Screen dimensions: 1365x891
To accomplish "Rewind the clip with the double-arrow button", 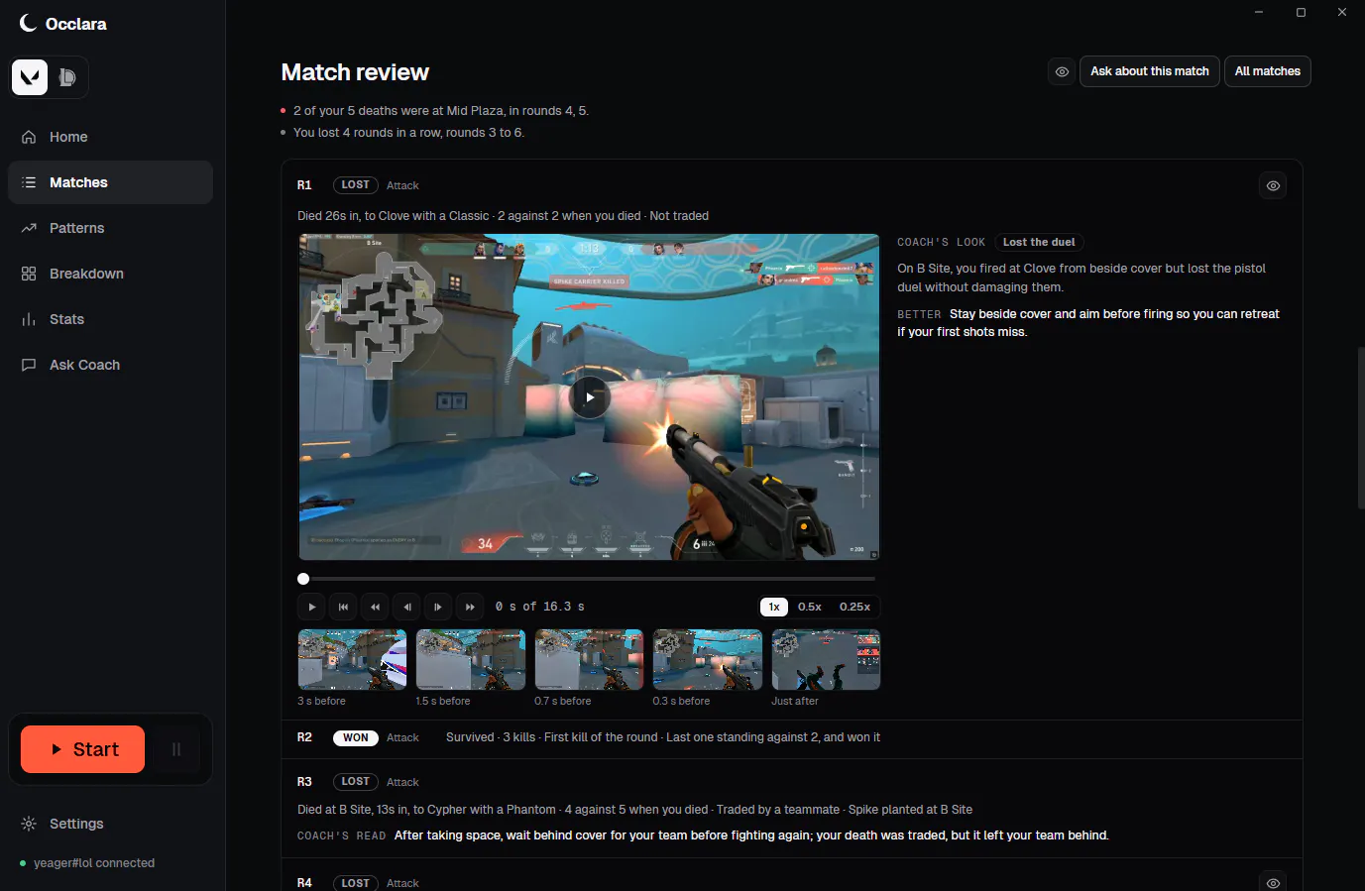I will pos(375,607).
